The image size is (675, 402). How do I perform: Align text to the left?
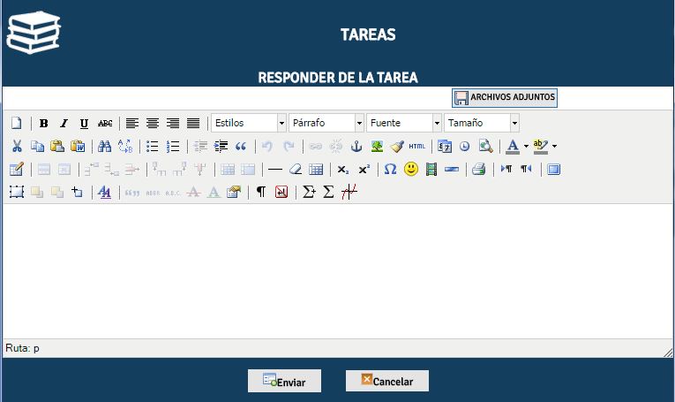131,123
